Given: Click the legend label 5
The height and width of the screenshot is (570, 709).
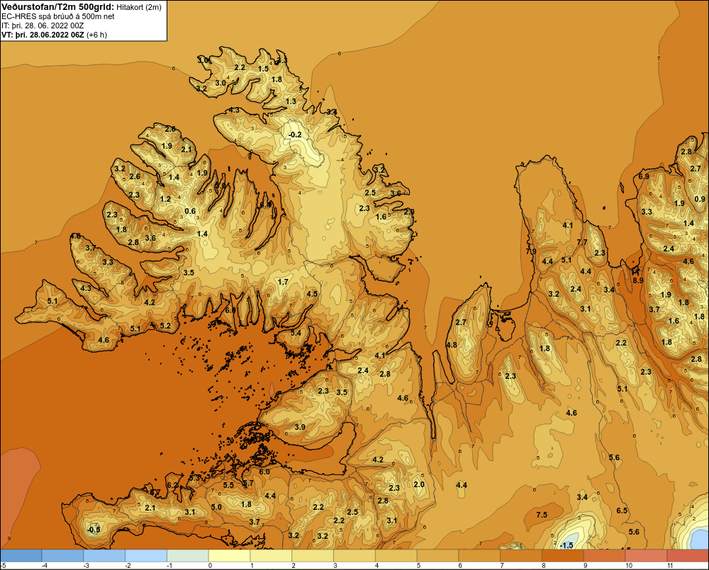Looking at the screenshot, I should [418, 566].
